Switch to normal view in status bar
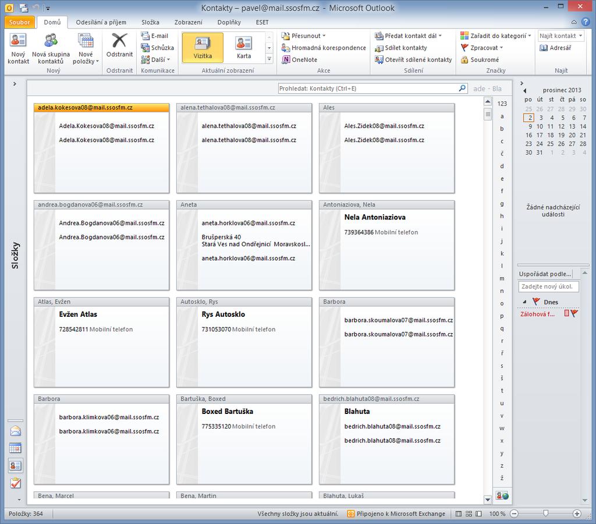 459,514
